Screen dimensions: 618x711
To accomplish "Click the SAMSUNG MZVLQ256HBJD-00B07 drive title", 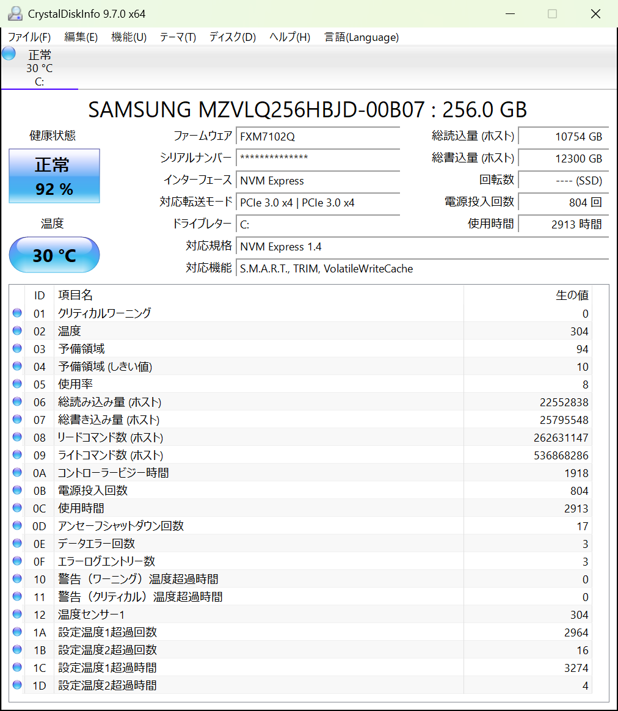I will (307, 110).
